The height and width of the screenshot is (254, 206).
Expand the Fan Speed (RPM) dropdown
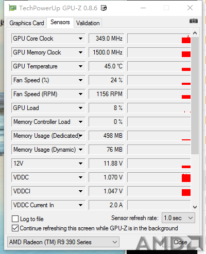(x=80, y=94)
